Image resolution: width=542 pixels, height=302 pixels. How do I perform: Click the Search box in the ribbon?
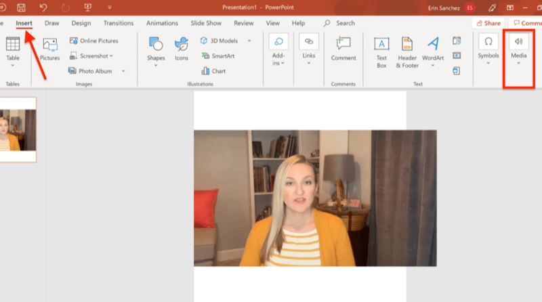[340, 23]
